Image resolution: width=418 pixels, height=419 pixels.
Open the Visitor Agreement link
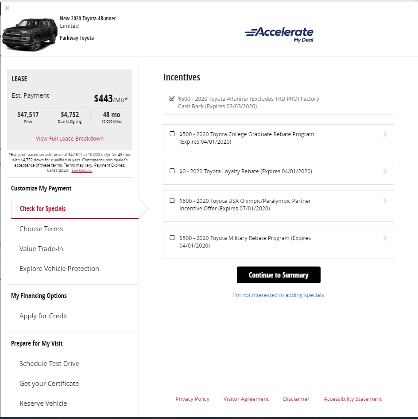[246, 399]
